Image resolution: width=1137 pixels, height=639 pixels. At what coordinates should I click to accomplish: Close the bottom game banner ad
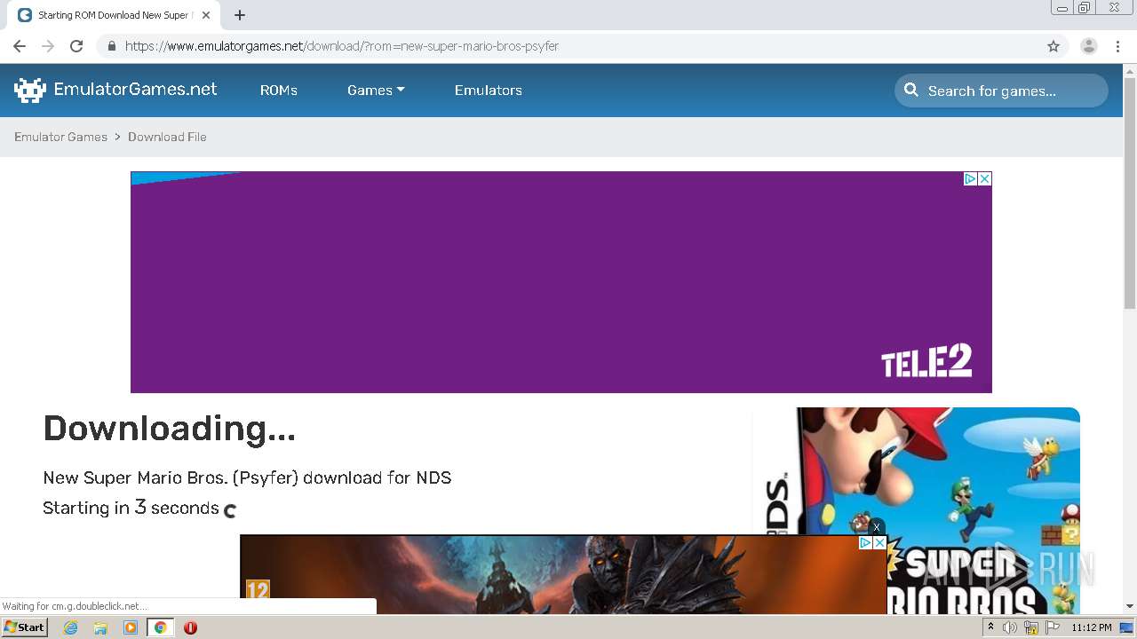click(879, 542)
